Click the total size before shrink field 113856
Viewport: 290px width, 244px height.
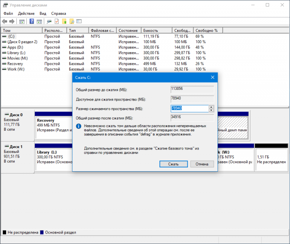point(192,89)
